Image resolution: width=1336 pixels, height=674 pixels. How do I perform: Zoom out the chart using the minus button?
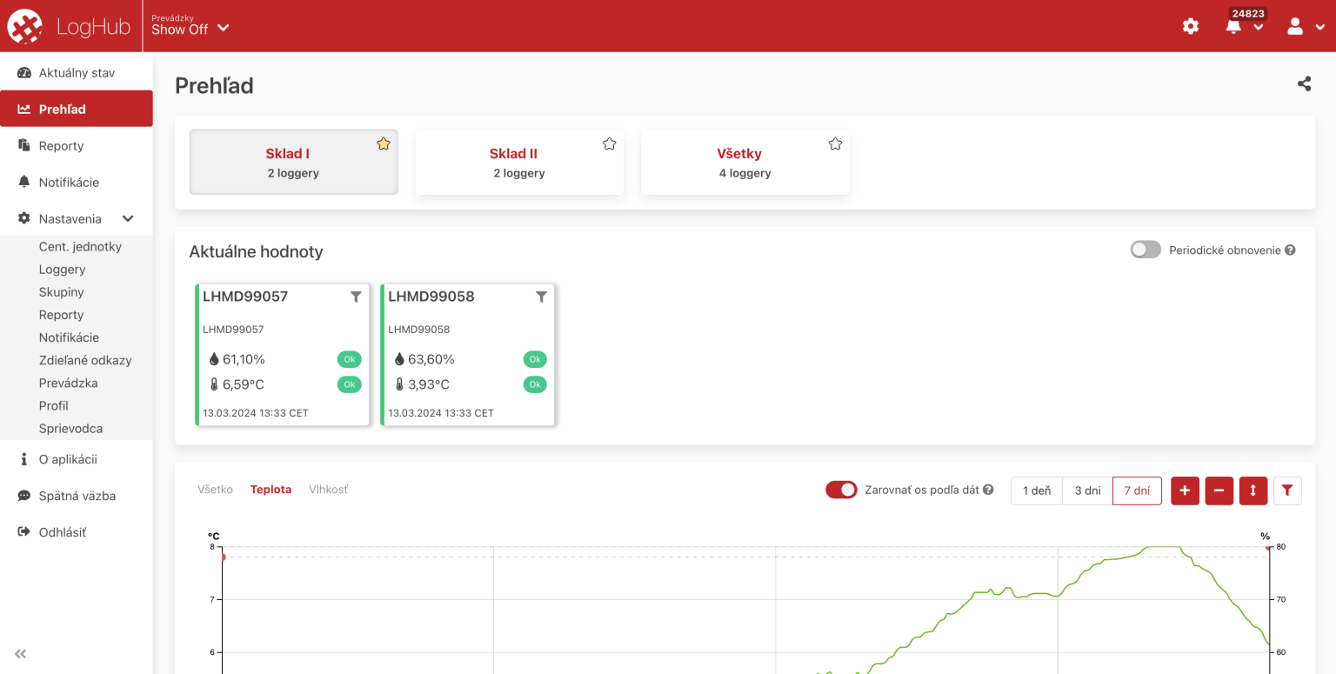click(1219, 490)
